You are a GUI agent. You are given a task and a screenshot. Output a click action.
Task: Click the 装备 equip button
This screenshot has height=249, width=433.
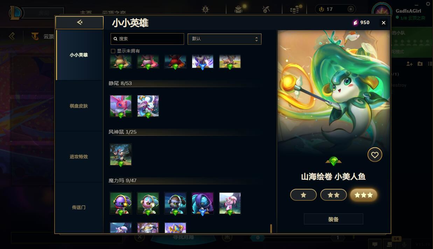tap(333, 219)
